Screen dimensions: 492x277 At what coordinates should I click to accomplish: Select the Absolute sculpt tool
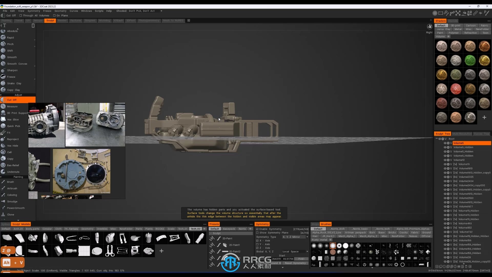coord(12,31)
